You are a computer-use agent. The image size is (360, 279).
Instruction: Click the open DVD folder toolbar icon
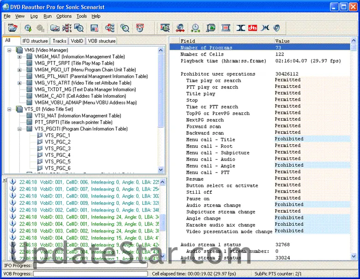click(x=12, y=28)
